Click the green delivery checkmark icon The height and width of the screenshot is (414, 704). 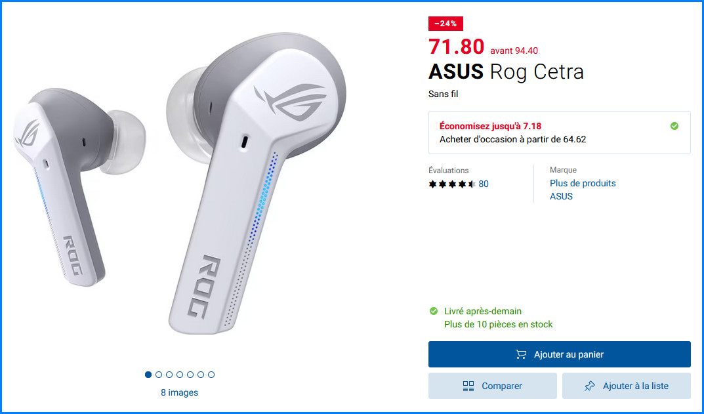[x=434, y=311]
